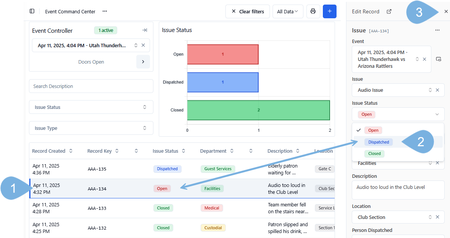This screenshot has width=450, height=238.
Task: Click Dispatched tag in AAA-135 row
Action: click(167, 169)
